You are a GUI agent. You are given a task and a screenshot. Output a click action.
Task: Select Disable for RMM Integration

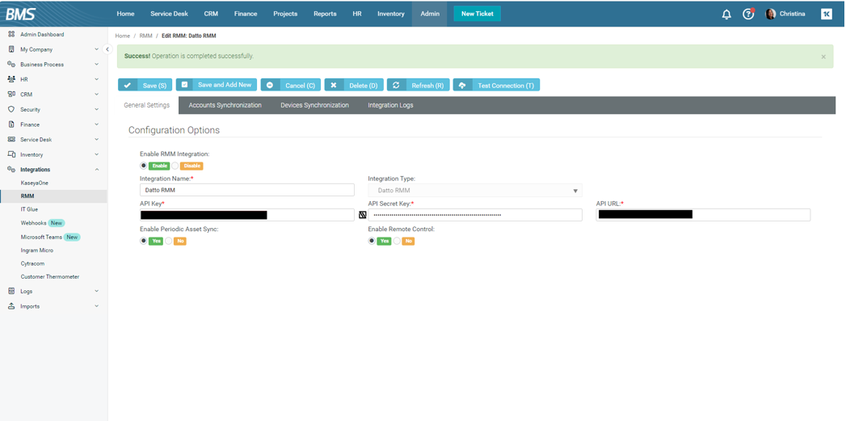175,166
